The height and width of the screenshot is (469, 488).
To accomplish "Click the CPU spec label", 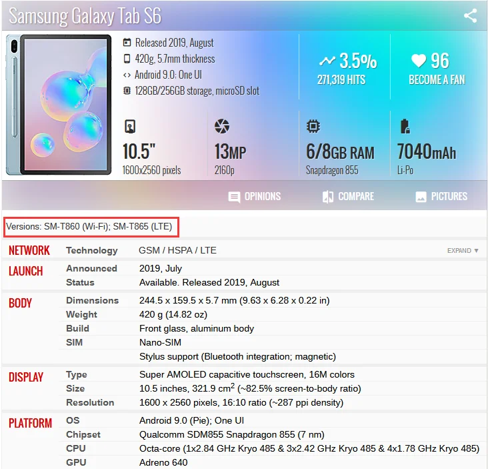I will [75, 448].
